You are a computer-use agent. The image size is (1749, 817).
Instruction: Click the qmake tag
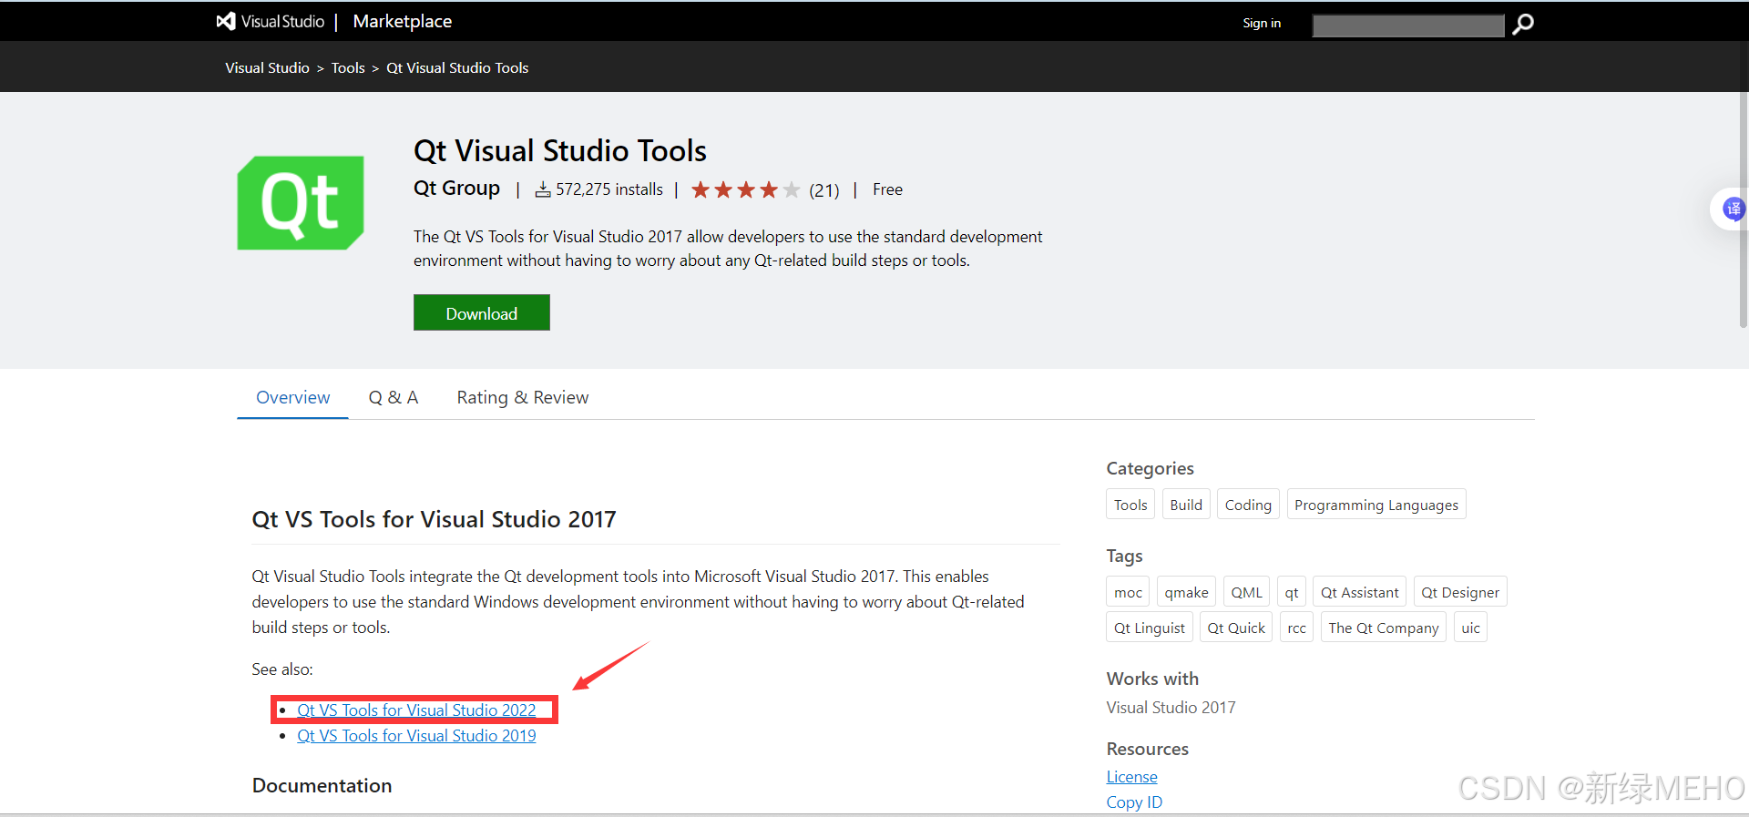click(x=1186, y=592)
